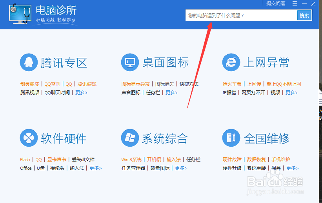Open the 硬件升级 link

click(232, 168)
